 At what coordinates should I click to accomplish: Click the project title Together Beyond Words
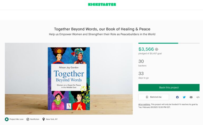(x=102, y=29)
